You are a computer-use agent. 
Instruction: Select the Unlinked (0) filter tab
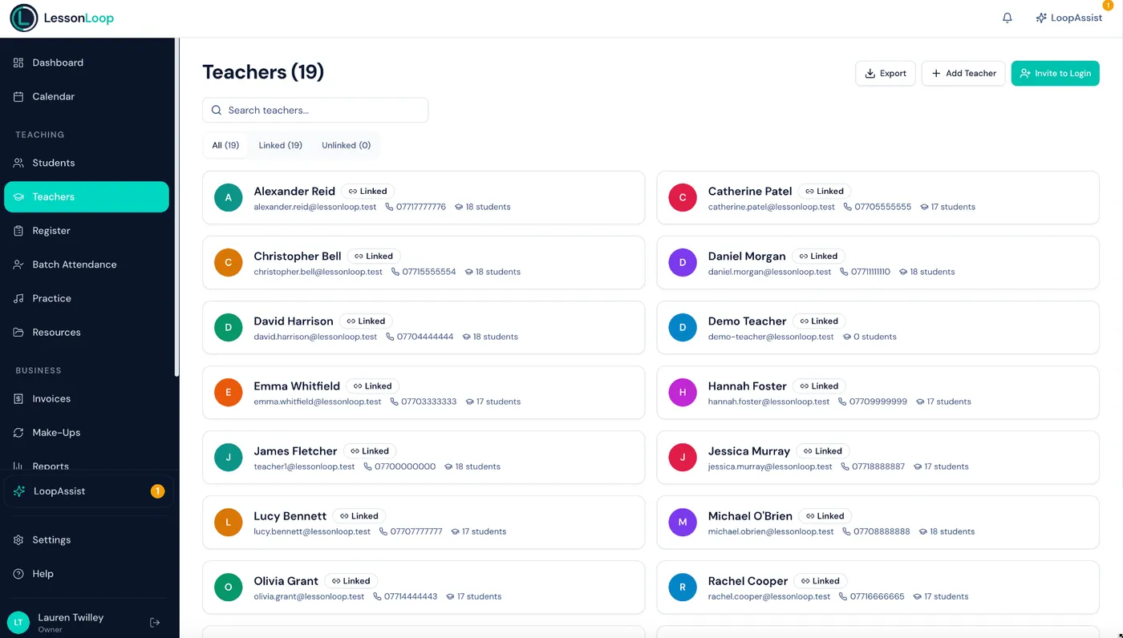pyautogui.click(x=346, y=145)
